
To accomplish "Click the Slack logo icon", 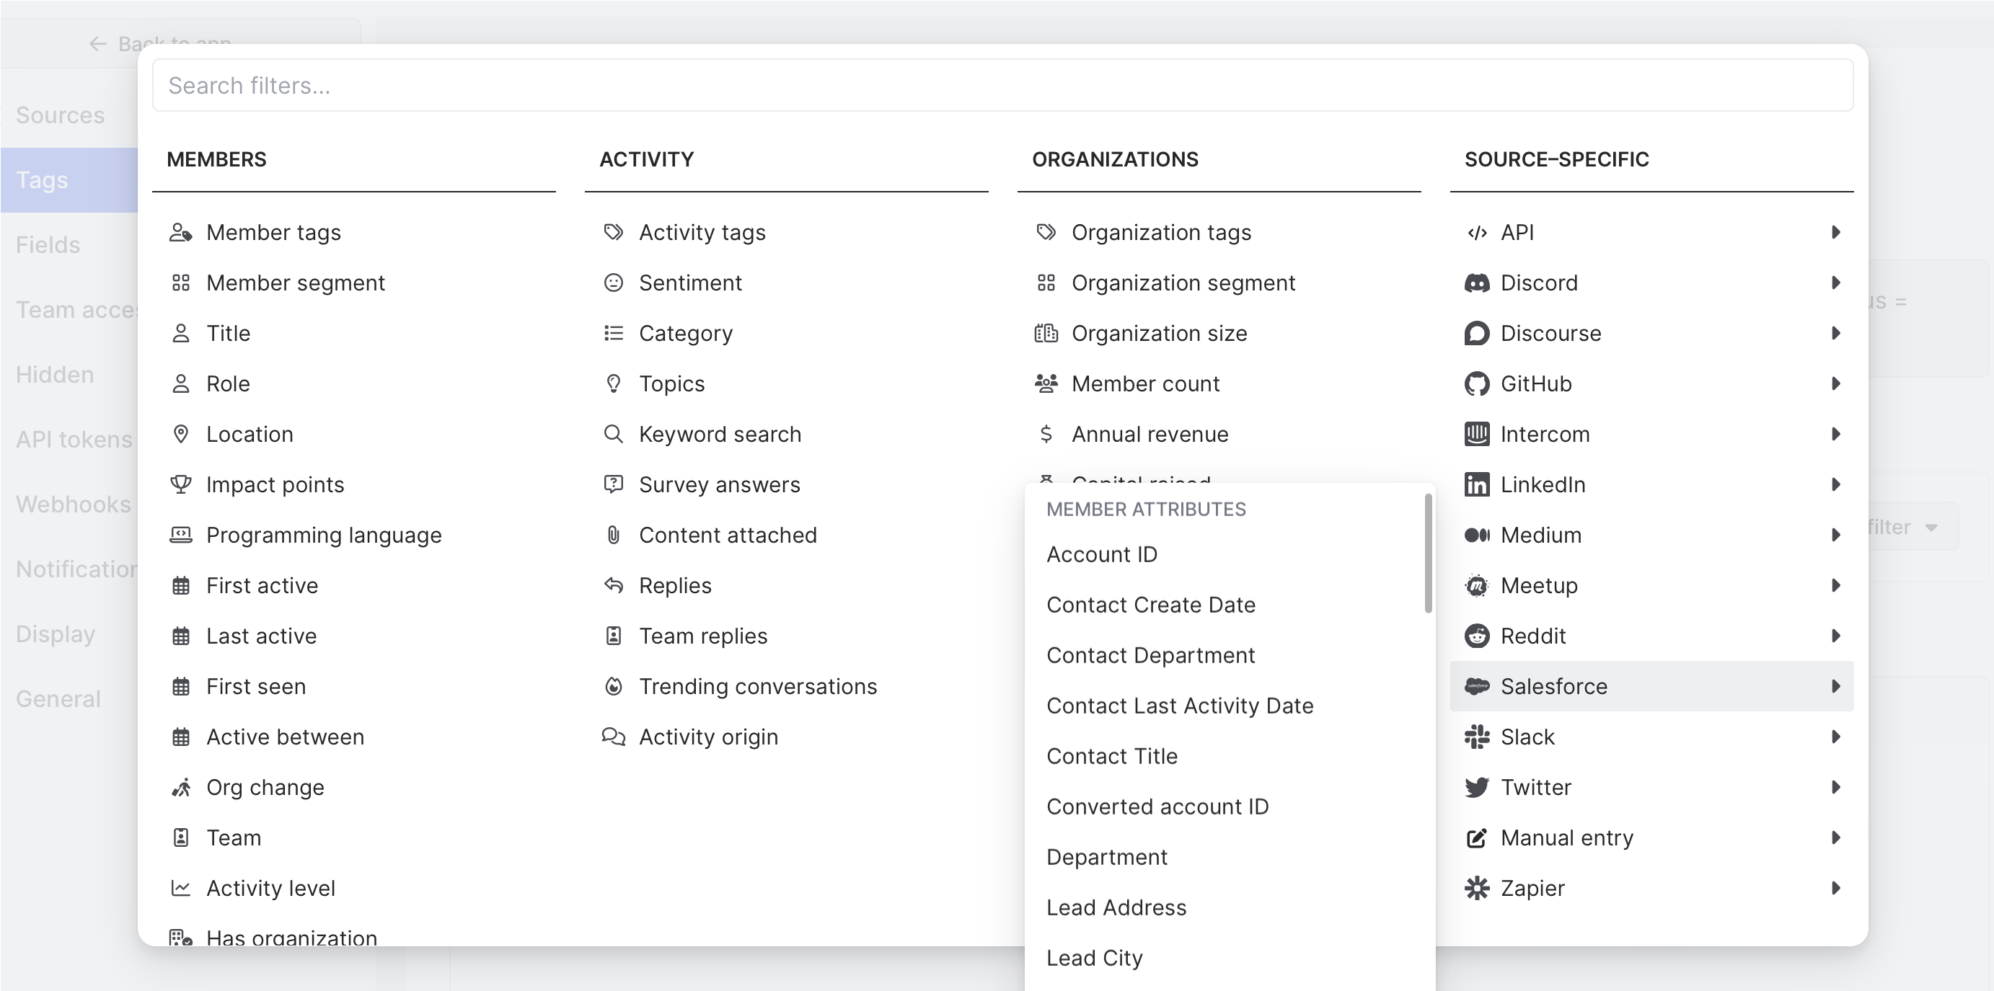I will coord(1476,737).
